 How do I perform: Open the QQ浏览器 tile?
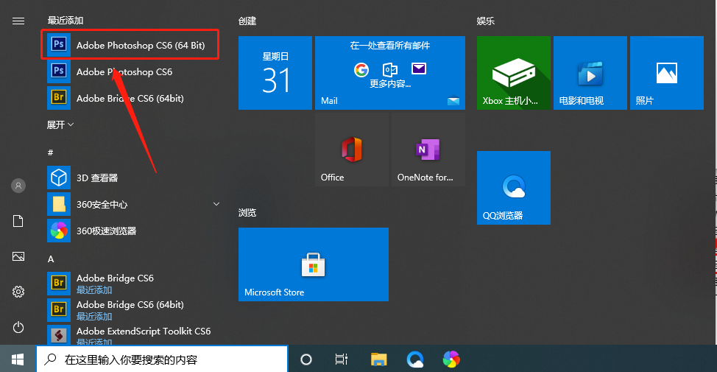[514, 188]
